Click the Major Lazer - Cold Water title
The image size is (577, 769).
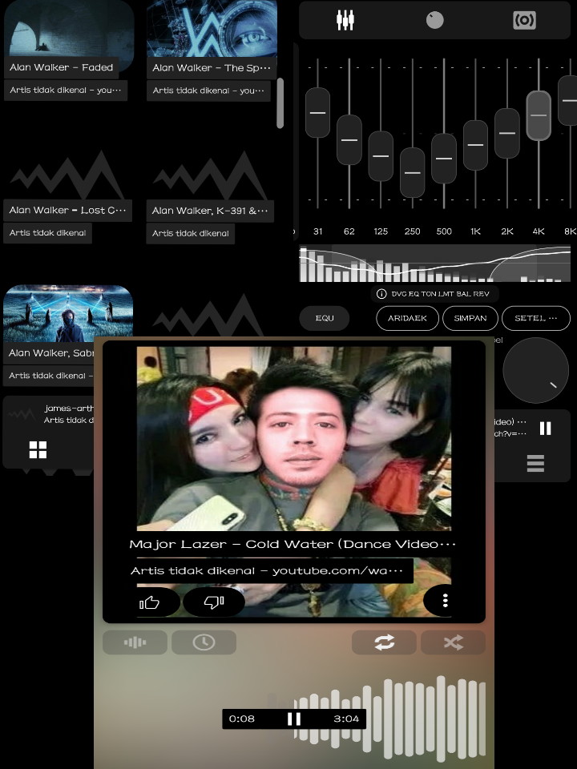coord(293,544)
